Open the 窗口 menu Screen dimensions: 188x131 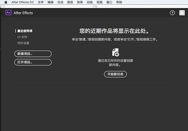coord(109,2)
